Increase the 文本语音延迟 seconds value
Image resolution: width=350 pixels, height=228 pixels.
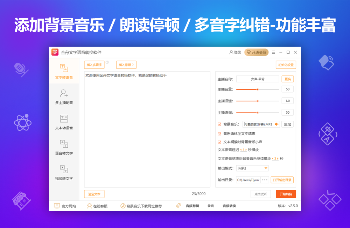pyautogui.click(x=246, y=150)
